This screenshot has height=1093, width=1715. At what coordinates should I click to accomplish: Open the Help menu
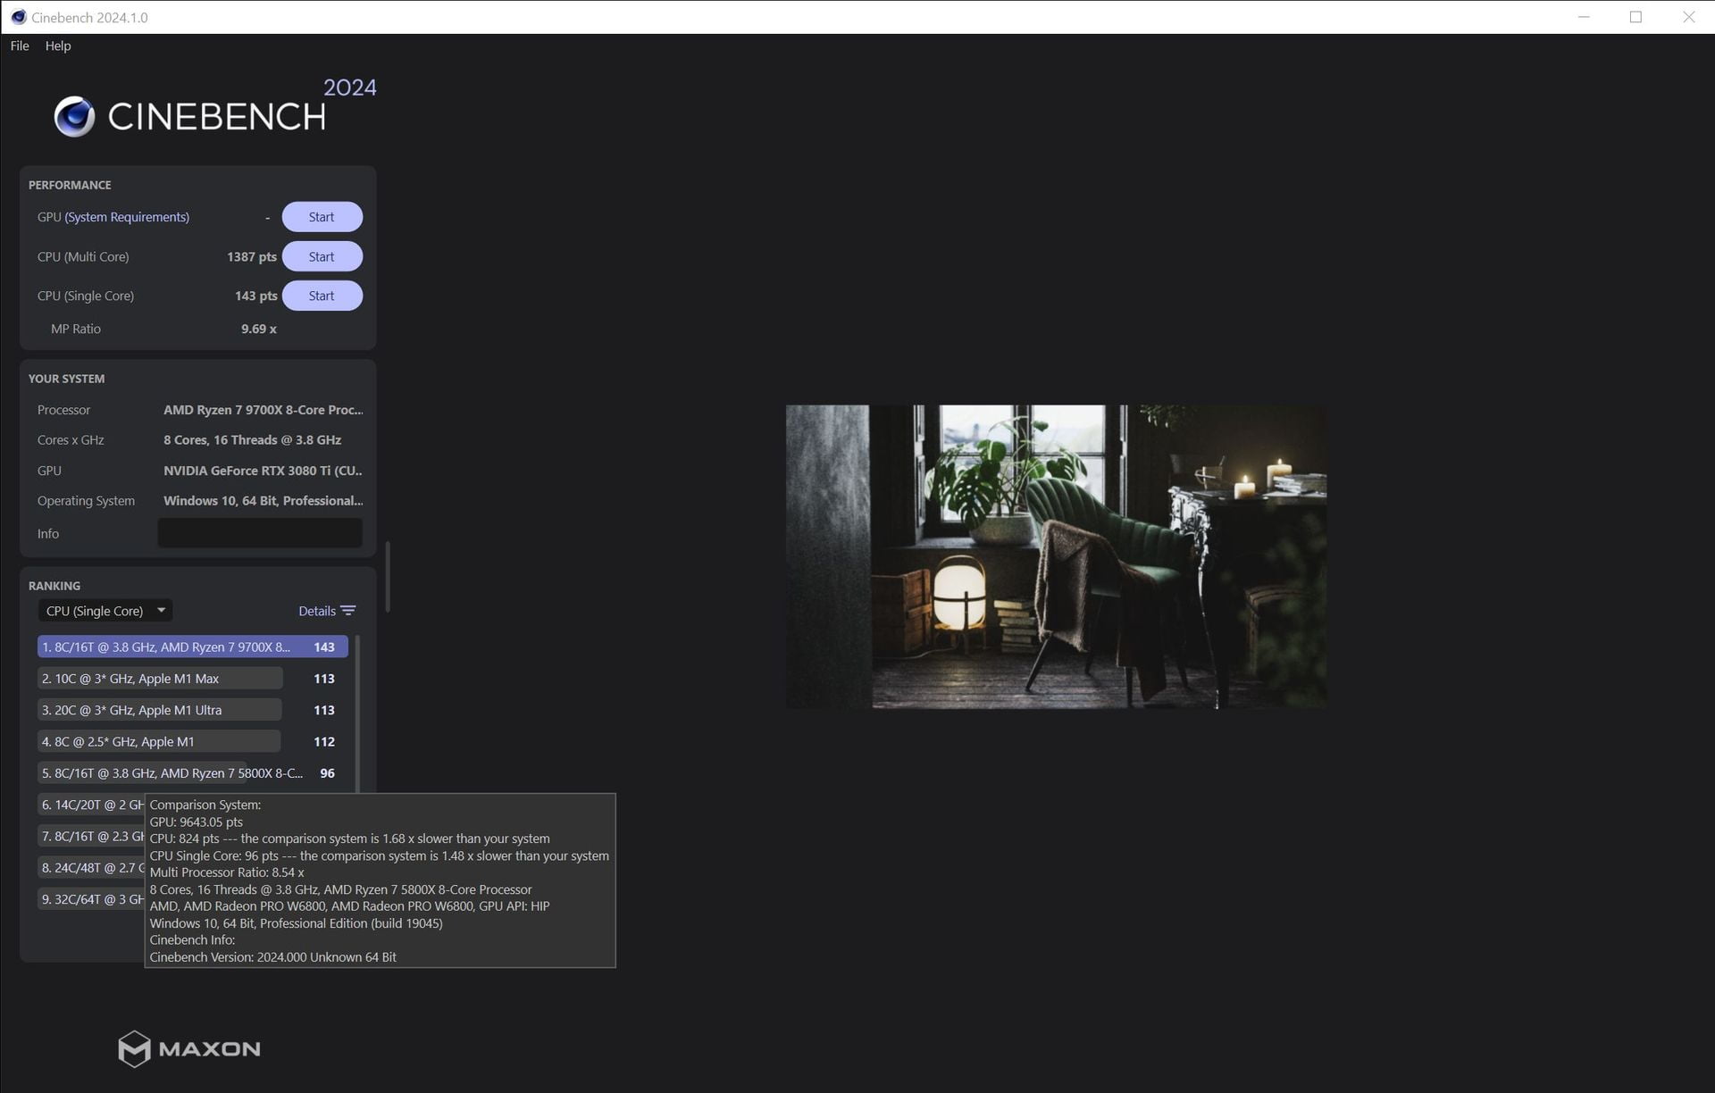[58, 46]
